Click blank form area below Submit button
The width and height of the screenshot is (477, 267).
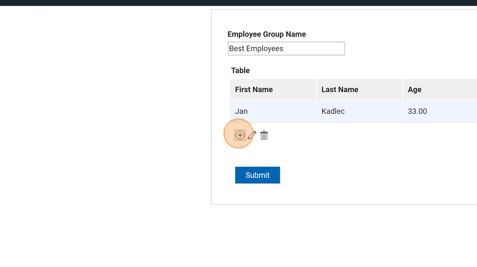click(x=298, y=194)
